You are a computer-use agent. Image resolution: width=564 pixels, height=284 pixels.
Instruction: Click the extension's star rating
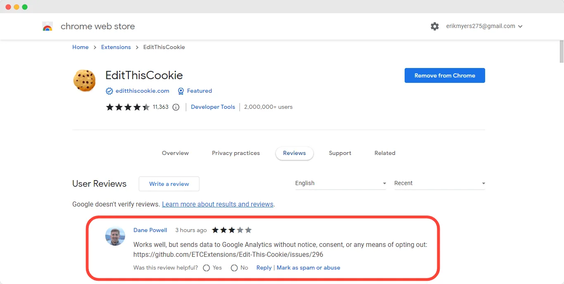click(x=128, y=107)
